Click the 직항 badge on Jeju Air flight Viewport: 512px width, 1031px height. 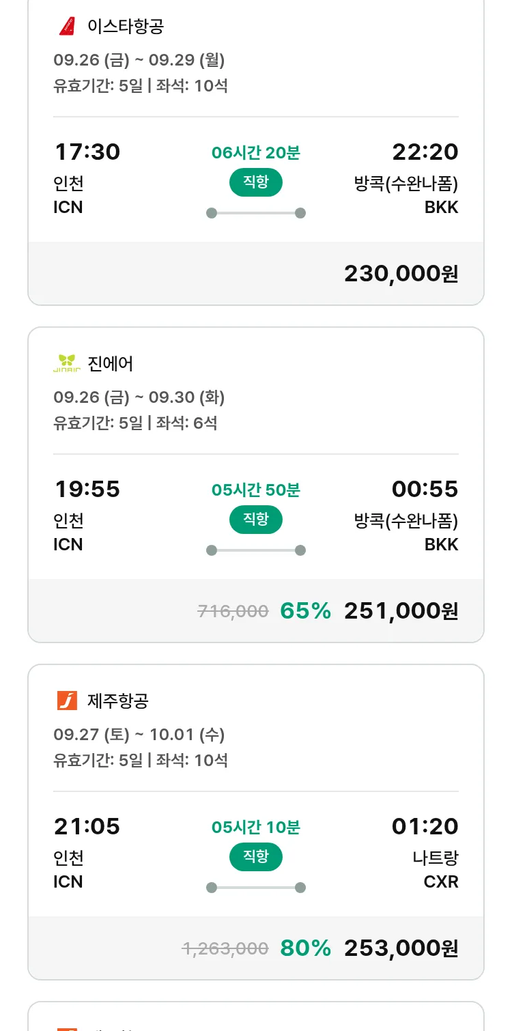255,857
